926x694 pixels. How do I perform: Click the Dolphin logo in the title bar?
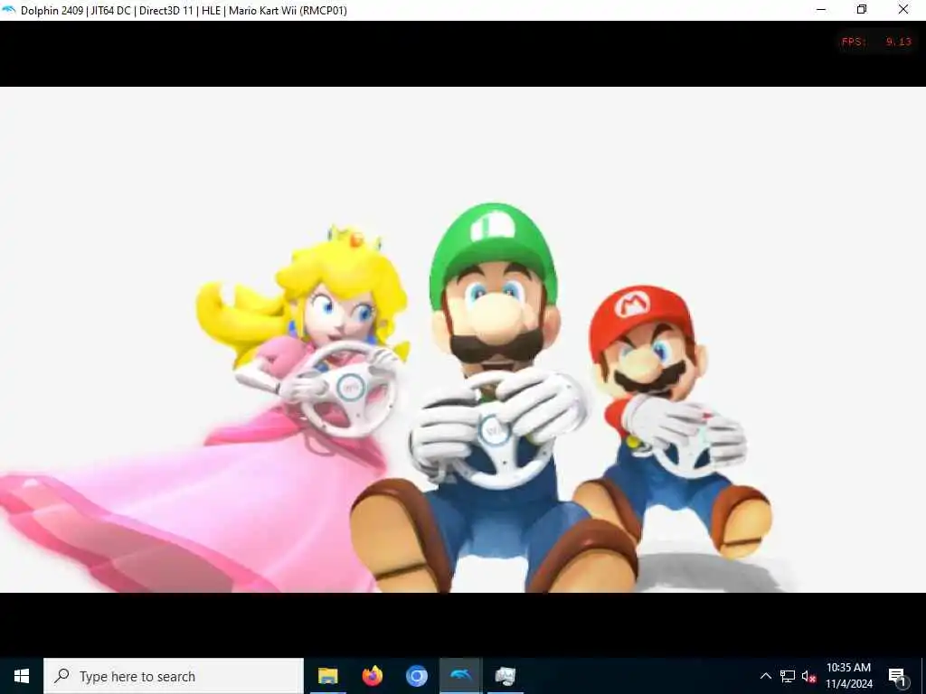point(9,10)
